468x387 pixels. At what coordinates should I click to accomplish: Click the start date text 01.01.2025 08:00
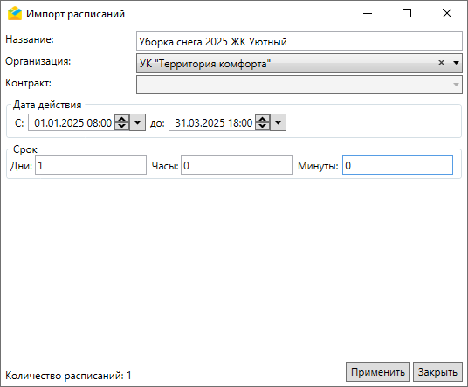click(x=72, y=122)
